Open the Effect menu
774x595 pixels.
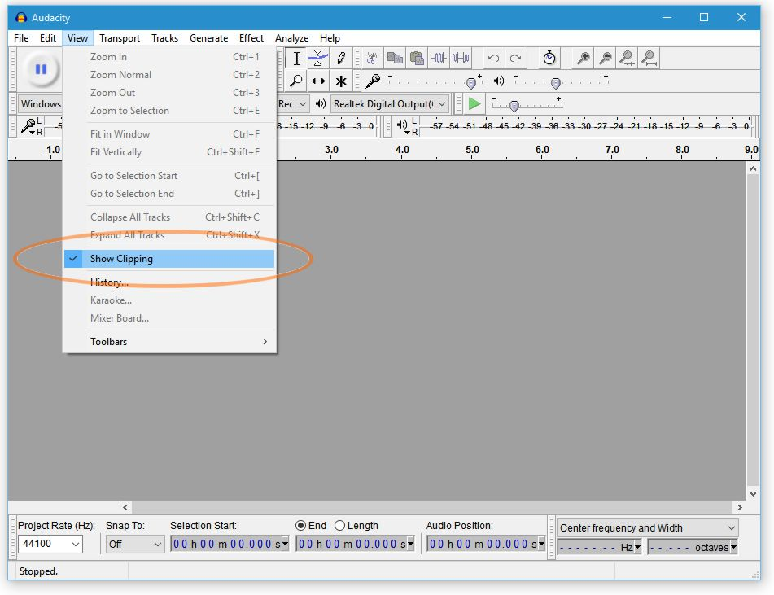tap(251, 38)
